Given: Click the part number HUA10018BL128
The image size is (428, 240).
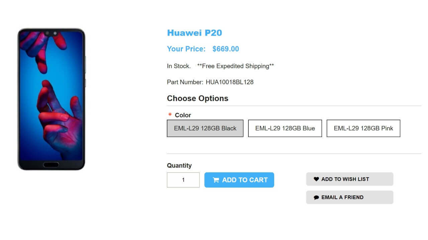Looking at the screenshot, I should (x=229, y=82).
